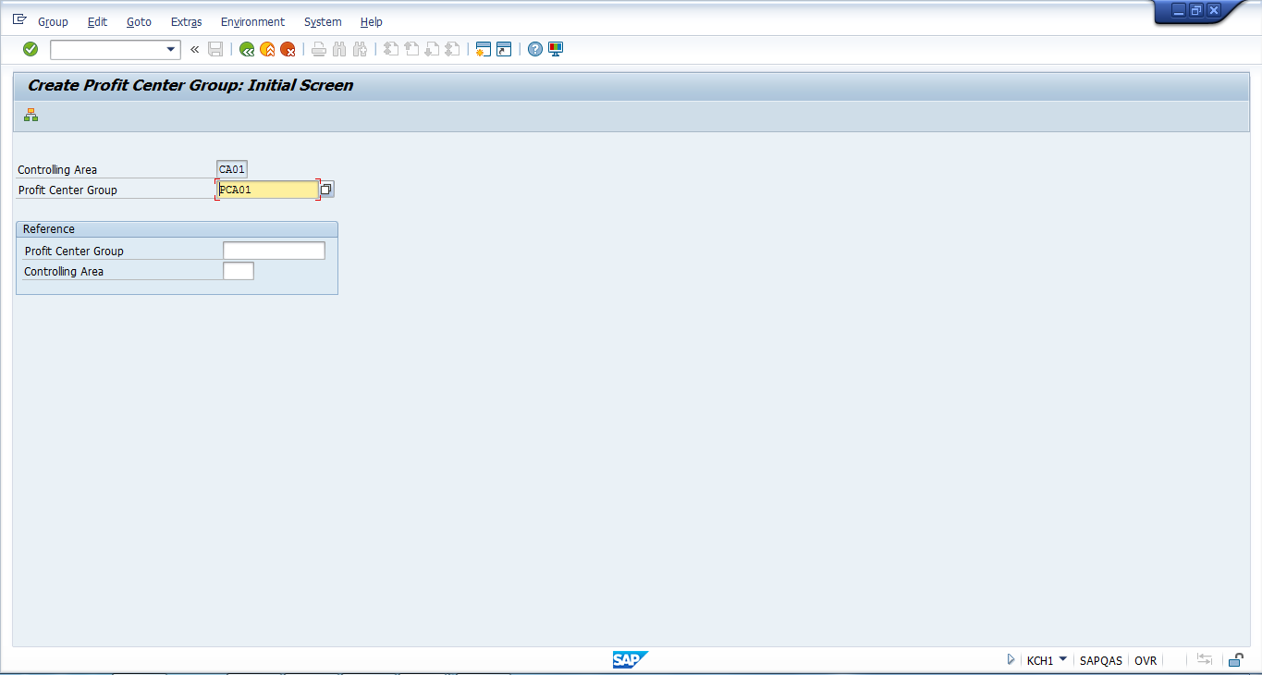Collapse command field with double chevron
This screenshot has height=675, width=1262.
click(x=194, y=50)
